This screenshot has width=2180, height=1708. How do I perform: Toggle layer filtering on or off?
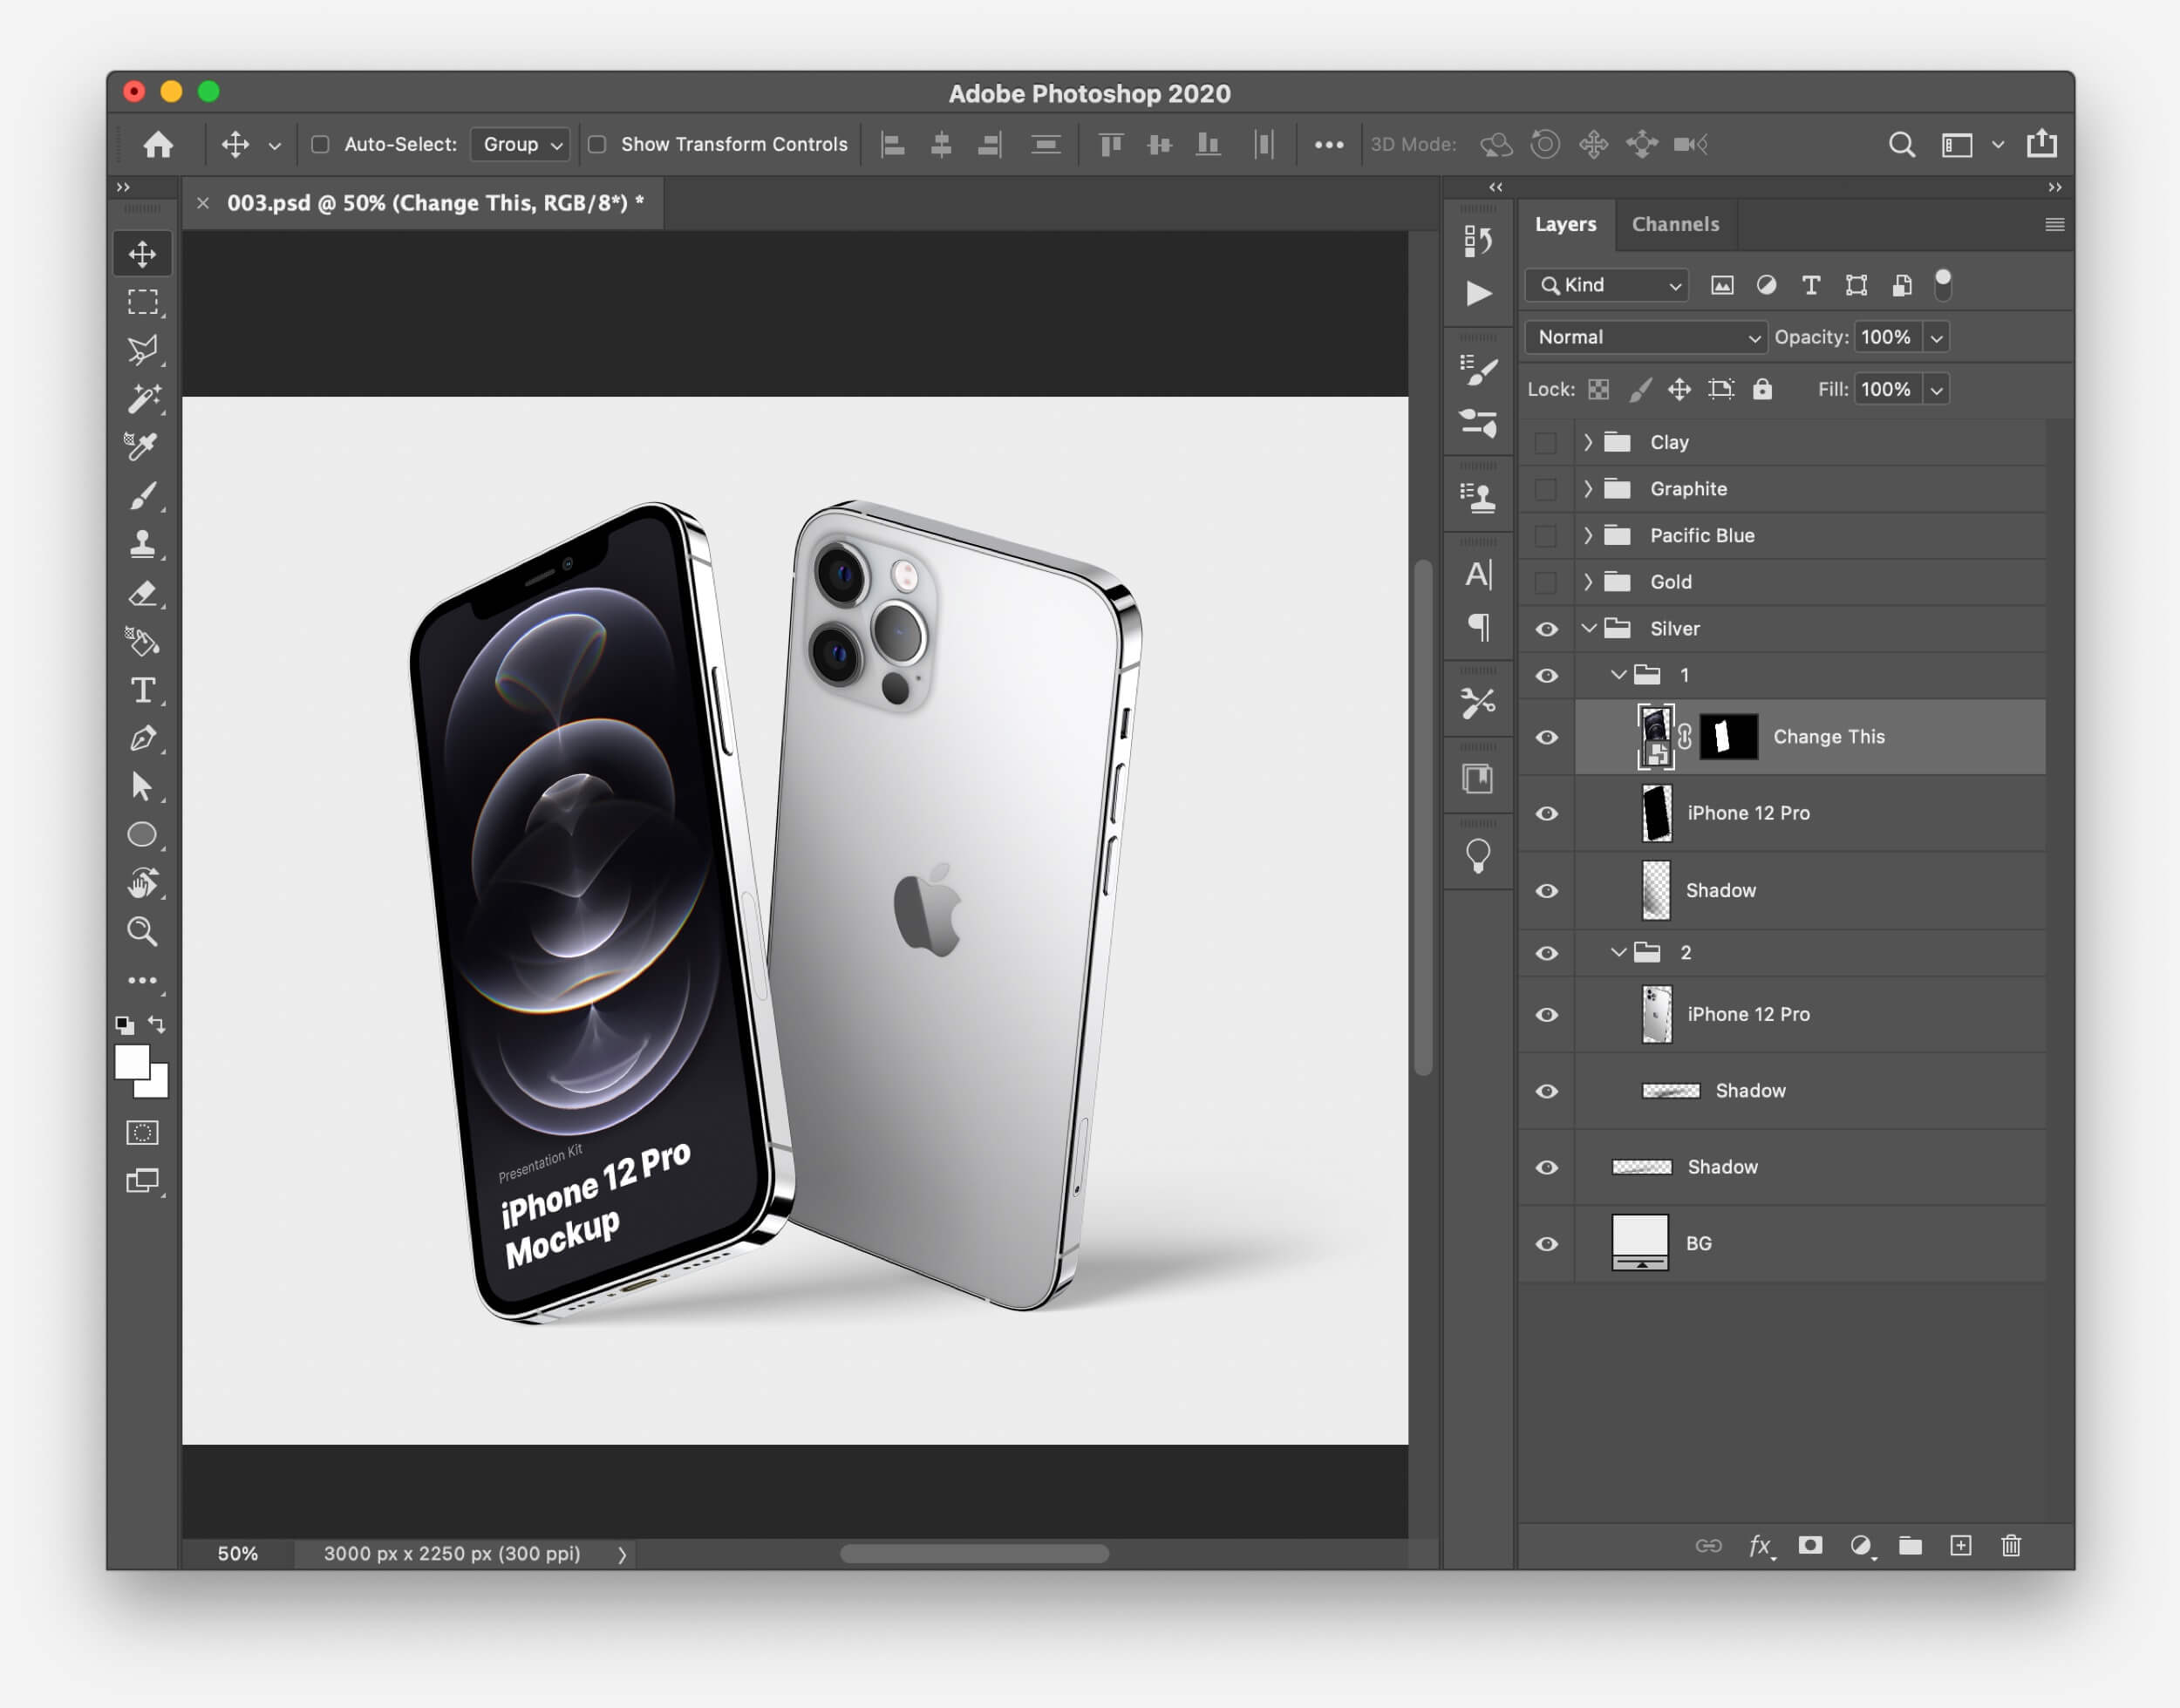tap(1943, 284)
